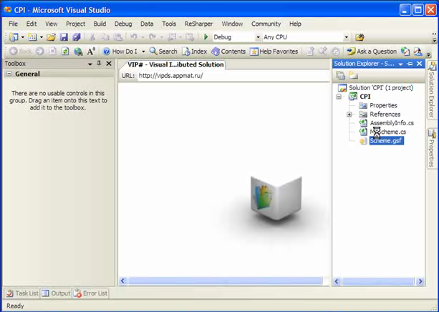Click the Add New Item toolbar icon

[33, 37]
